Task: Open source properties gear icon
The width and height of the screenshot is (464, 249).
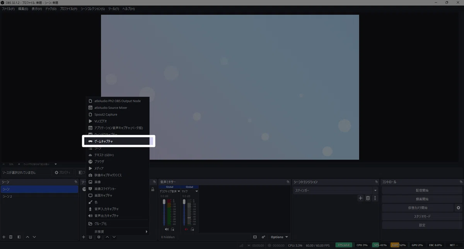Action: click(99, 237)
